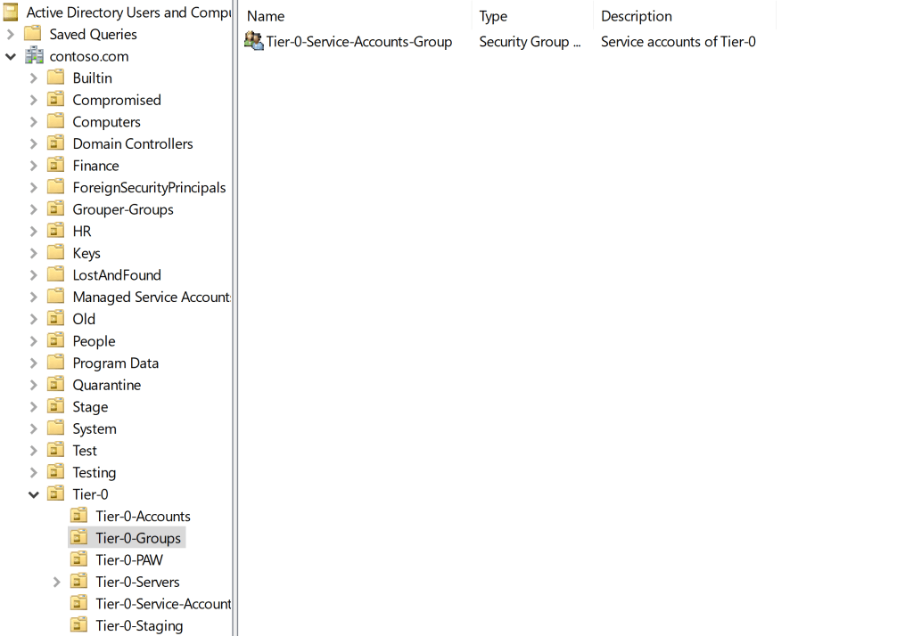Expand the Tier-0-Servers node
The width and height of the screenshot is (913, 636).
(x=57, y=582)
